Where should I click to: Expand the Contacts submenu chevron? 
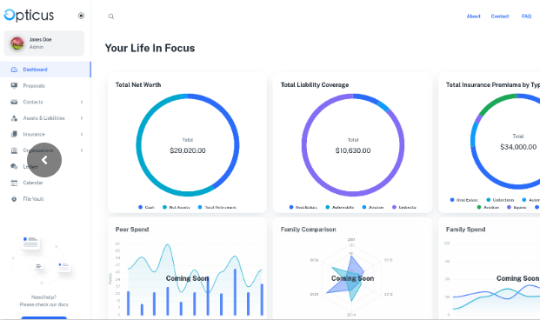click(82, 102)
